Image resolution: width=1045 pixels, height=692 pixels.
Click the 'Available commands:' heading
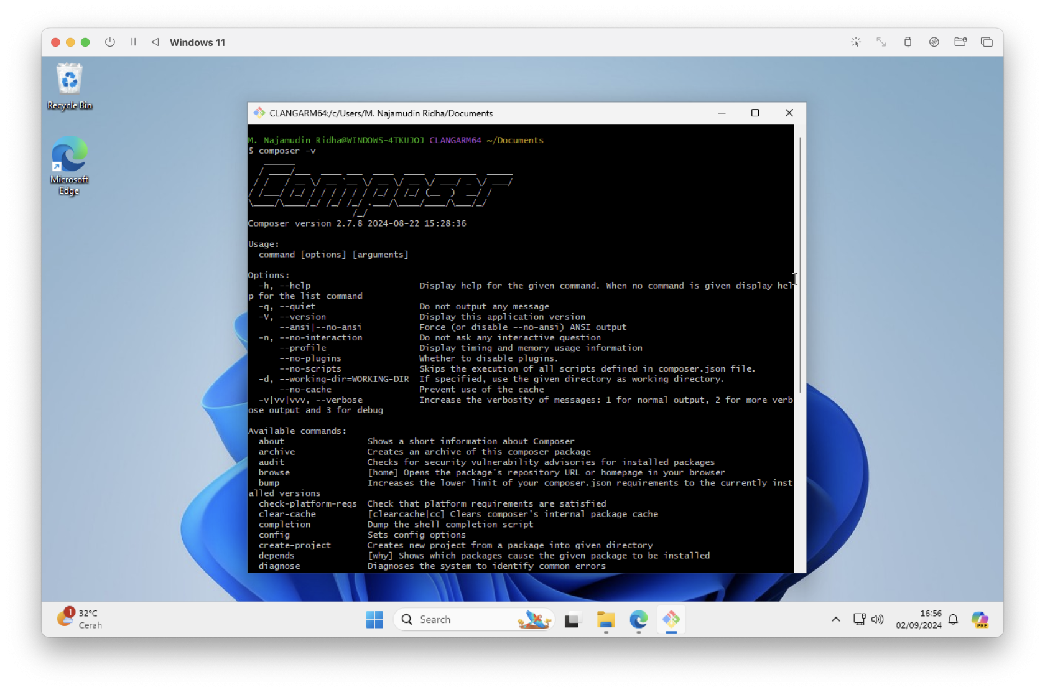pyautogui.click(x=297, y=431)
